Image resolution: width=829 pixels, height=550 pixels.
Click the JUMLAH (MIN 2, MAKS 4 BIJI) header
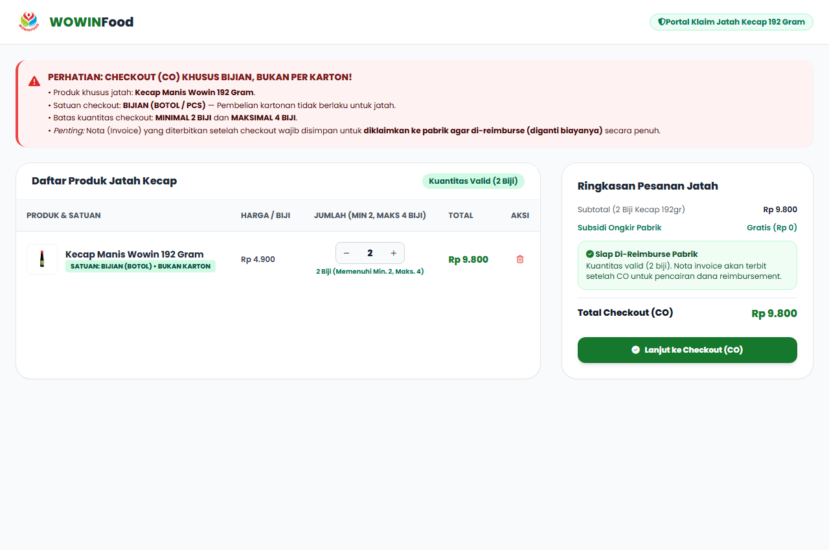370,215
